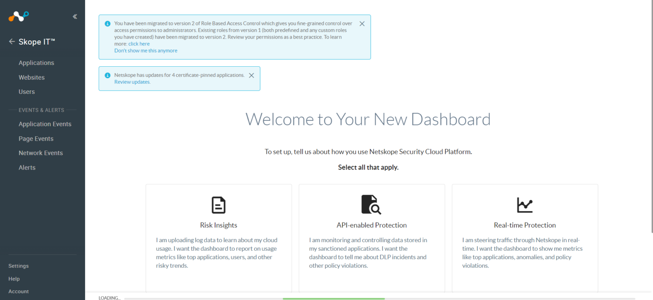The image size is (653, 300).
Task: Click the loading progress bar
Action: (333, 299)
